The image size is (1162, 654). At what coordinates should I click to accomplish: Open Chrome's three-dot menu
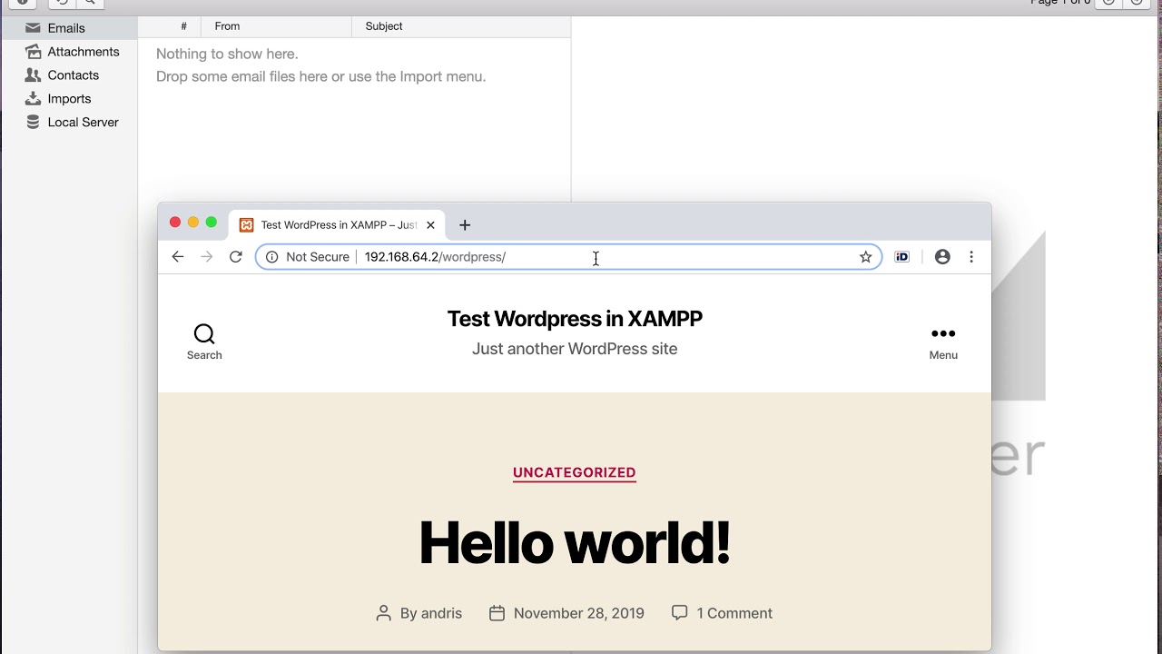[971, 257]
